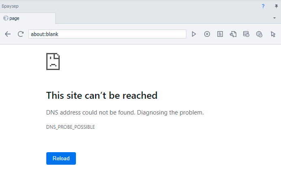
Task: Click the circled plus icon
Action: (x=207, y=34)
